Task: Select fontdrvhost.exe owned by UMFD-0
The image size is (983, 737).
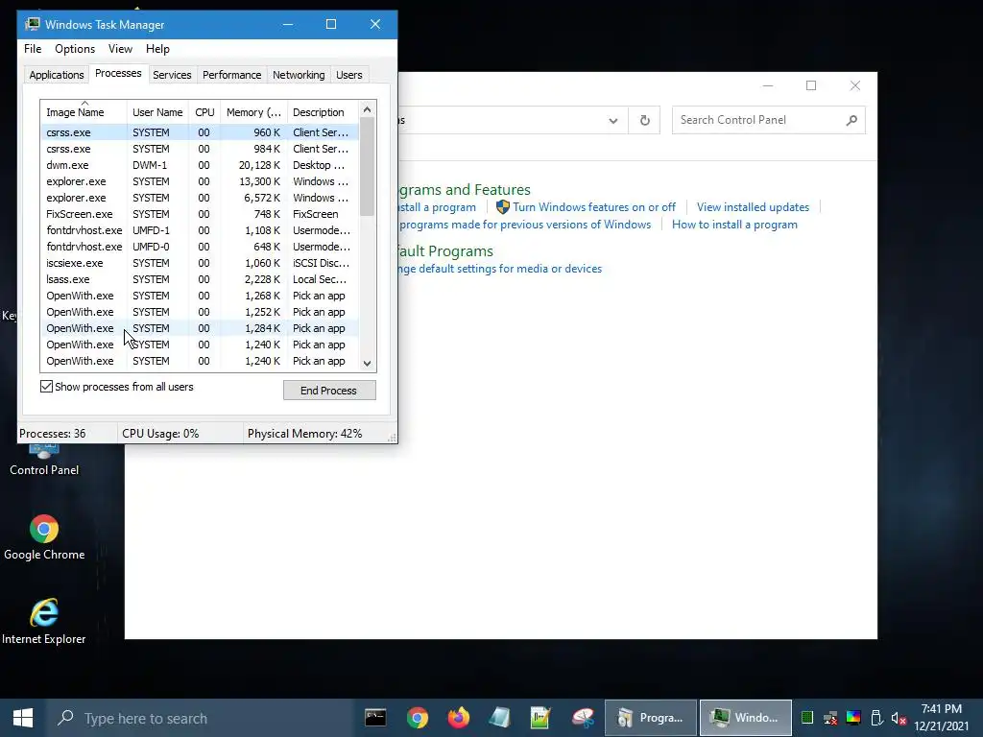Action: point(200,247)
